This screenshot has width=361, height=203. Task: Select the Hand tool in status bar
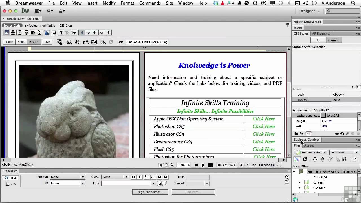pyautogui.click(x=167, y=165)
